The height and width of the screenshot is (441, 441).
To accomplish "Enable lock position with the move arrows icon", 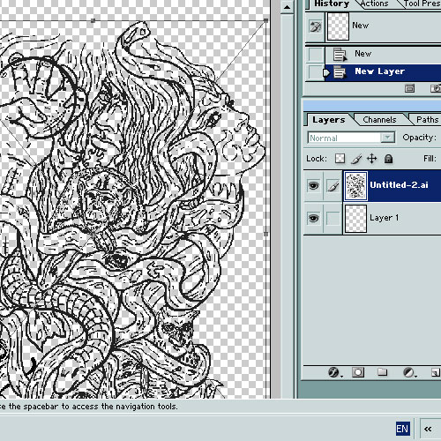I will (372, 159).
